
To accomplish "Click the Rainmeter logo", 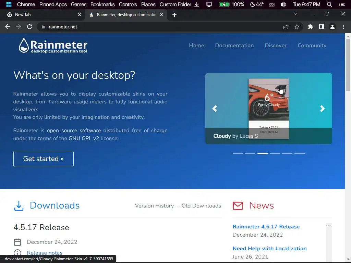I will pos(53,46).
